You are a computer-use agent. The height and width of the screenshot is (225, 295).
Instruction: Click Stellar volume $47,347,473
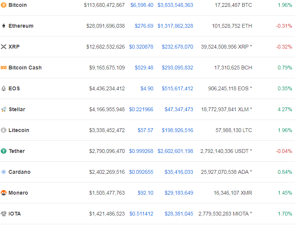click(x=179, y=109)
